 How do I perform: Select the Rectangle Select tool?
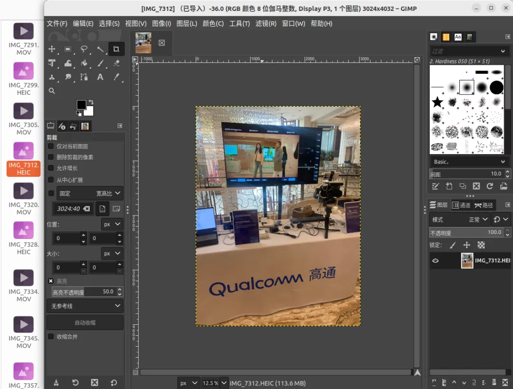pyautogui.click(x=68, y=49)
